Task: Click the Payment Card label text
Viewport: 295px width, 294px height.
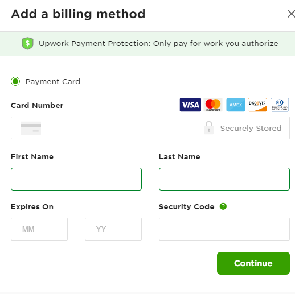Action: pyautogui.click(x=53, y=82)
